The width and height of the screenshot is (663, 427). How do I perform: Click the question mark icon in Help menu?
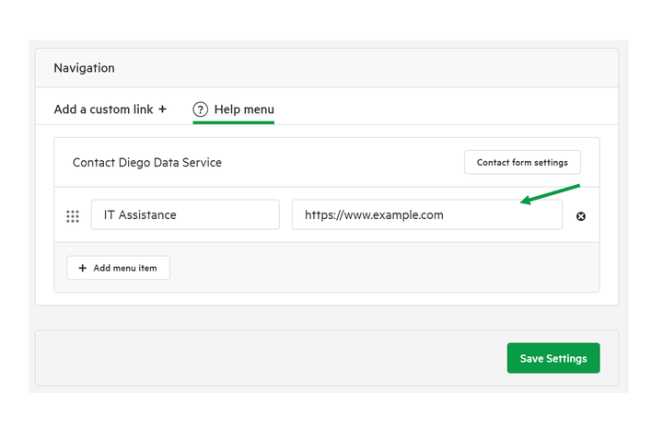[201, 110]
